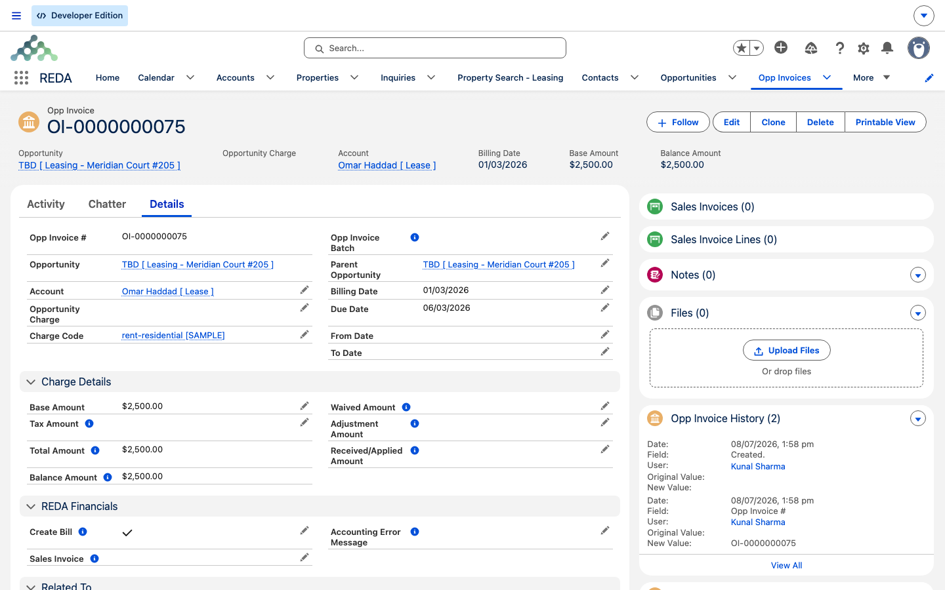Click the Setup gear icon
Image resolution: width=945 pixels, height=590 pixels.
(x=864, y=48)
